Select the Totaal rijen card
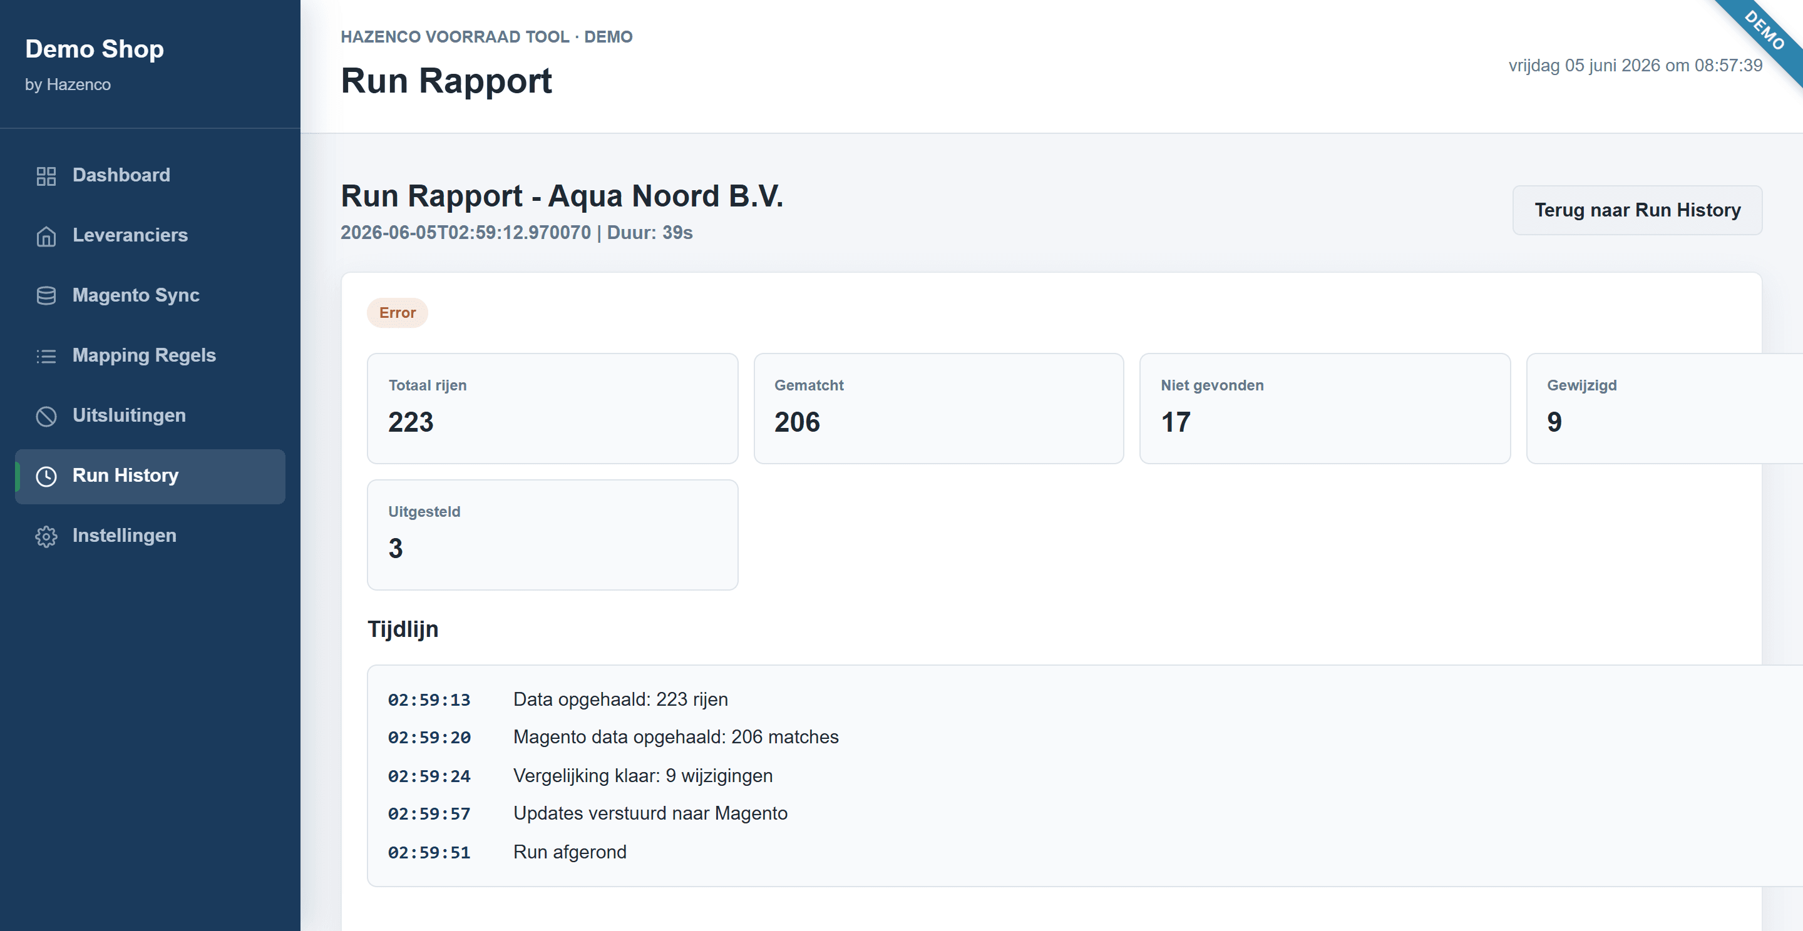 click(552, 409)
